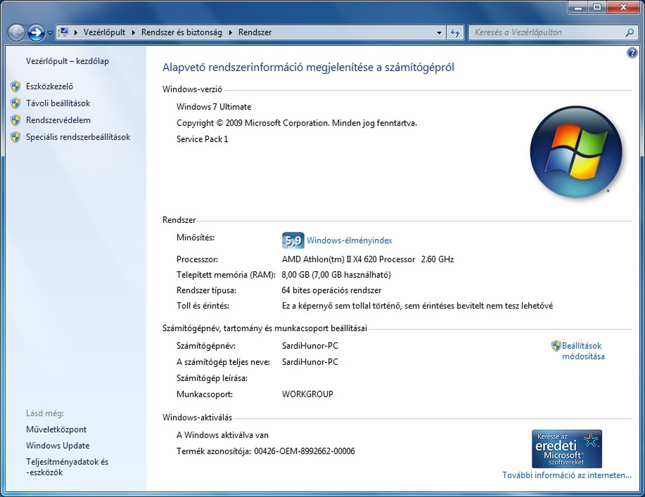Select the Rendszer breadcrumb item
Viewport: 645px width, 497px height.
tap(255, 32)
